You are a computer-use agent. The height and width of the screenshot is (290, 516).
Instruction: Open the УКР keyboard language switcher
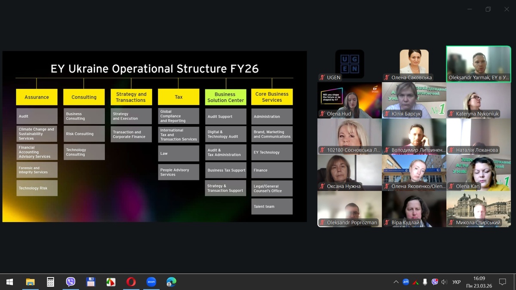pyautogui.click(x=457, y=282)
